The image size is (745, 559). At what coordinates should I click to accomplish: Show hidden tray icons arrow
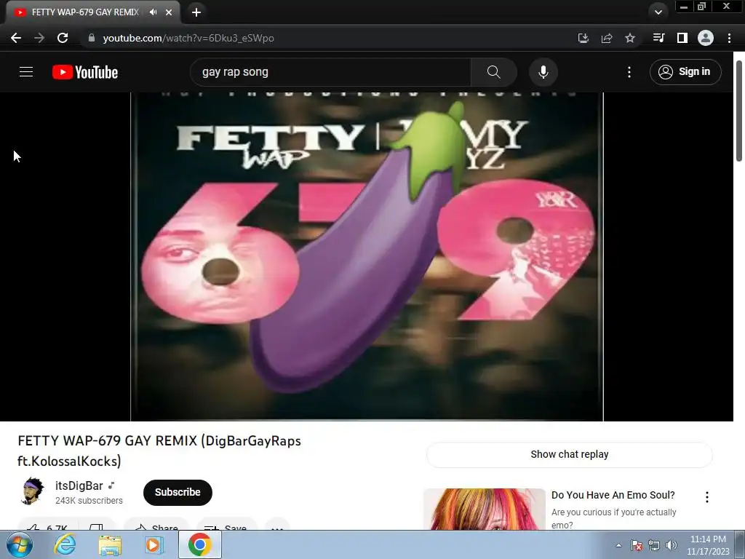point(618,546)
